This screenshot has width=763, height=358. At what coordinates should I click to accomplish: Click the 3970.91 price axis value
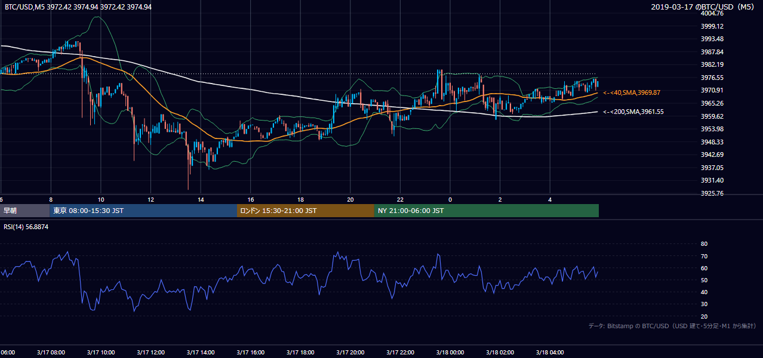[712, 90]
